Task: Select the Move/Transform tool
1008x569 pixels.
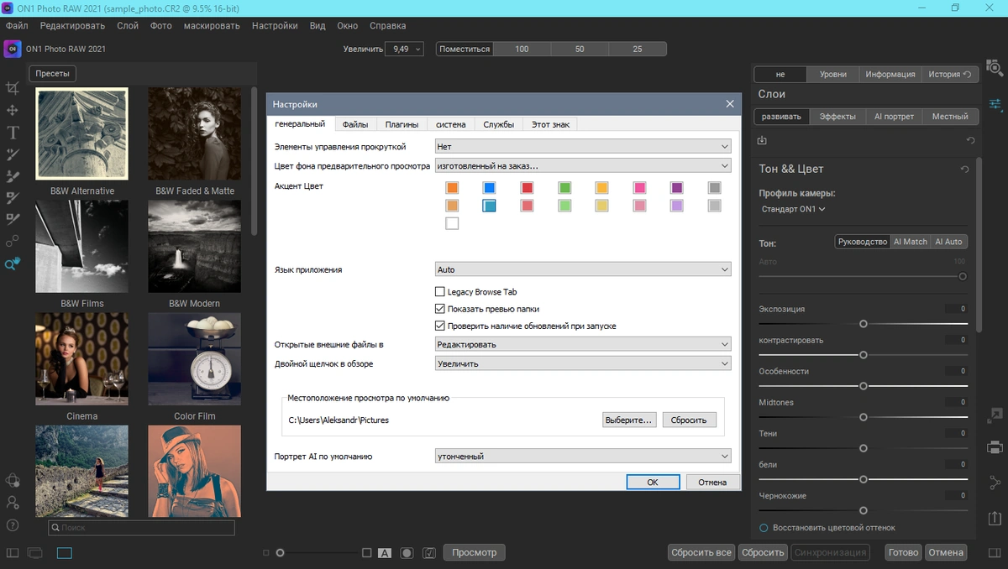Action: [13, 110]
